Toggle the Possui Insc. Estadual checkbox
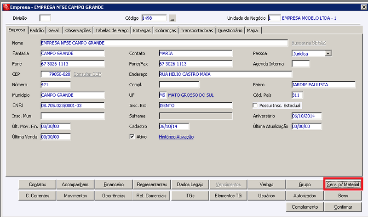Viewport: 368px width, 217px height. click(x=255, y=106)
